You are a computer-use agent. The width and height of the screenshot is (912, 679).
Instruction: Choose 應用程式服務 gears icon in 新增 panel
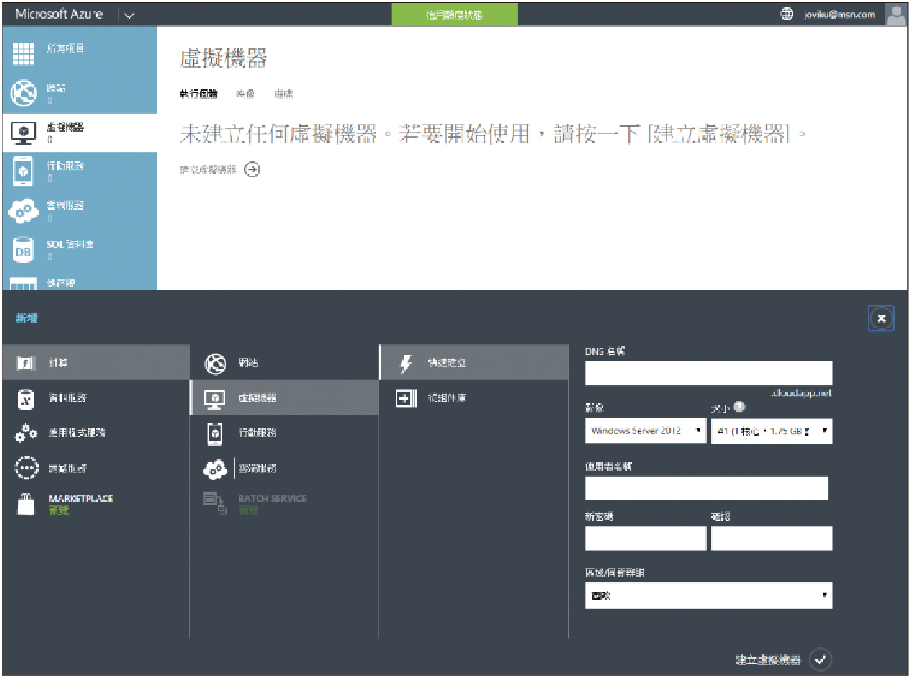click(26, 433)
